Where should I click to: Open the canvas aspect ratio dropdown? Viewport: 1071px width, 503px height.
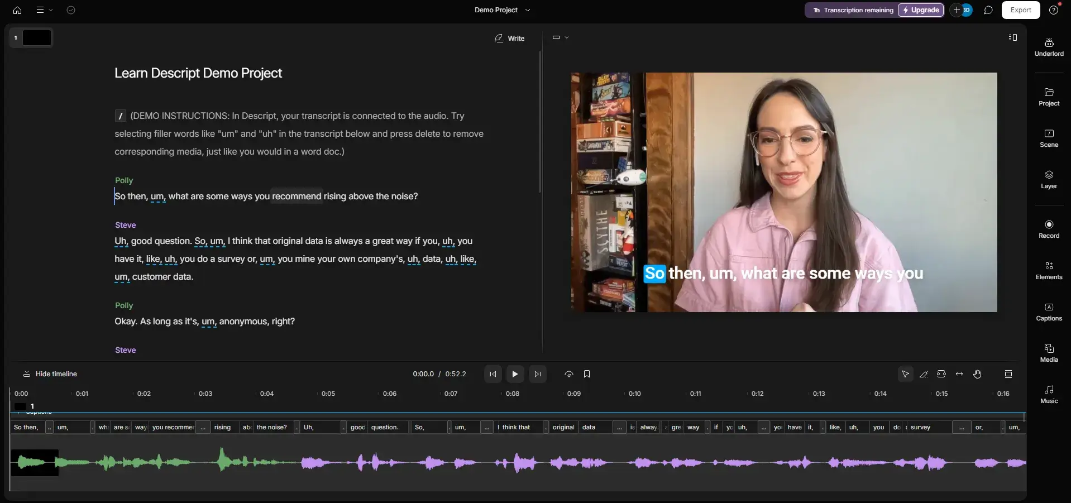click(560, 37)
